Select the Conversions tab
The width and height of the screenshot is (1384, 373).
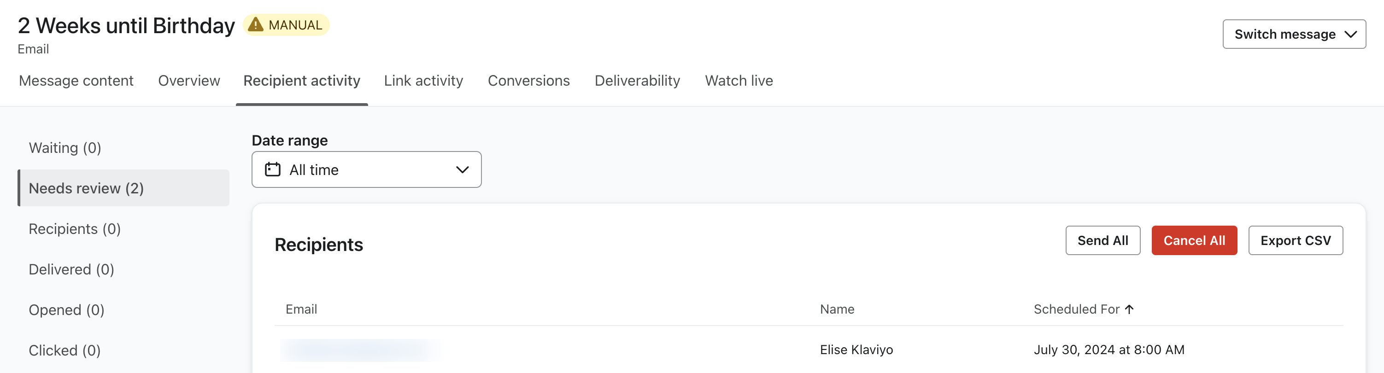(x=528, y=81)
